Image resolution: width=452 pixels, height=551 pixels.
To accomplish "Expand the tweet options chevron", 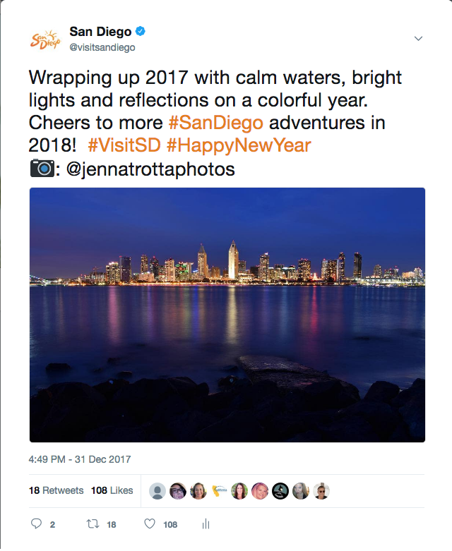I will pos(418,38).
